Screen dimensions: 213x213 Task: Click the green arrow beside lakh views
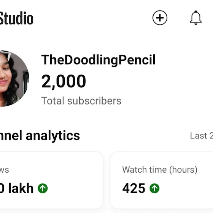coord(43,188)
